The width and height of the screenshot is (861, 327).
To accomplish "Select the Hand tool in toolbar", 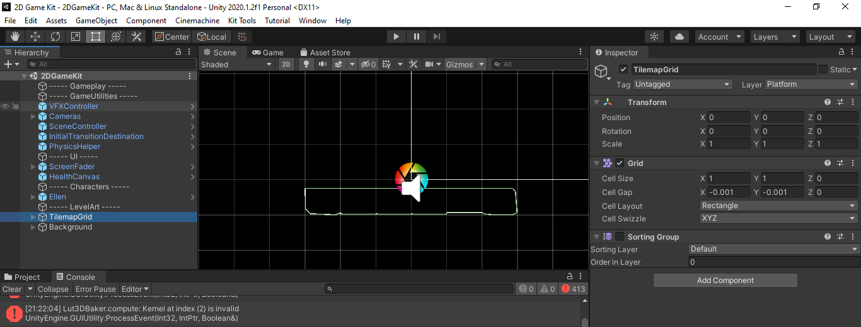I will point(15,36).
